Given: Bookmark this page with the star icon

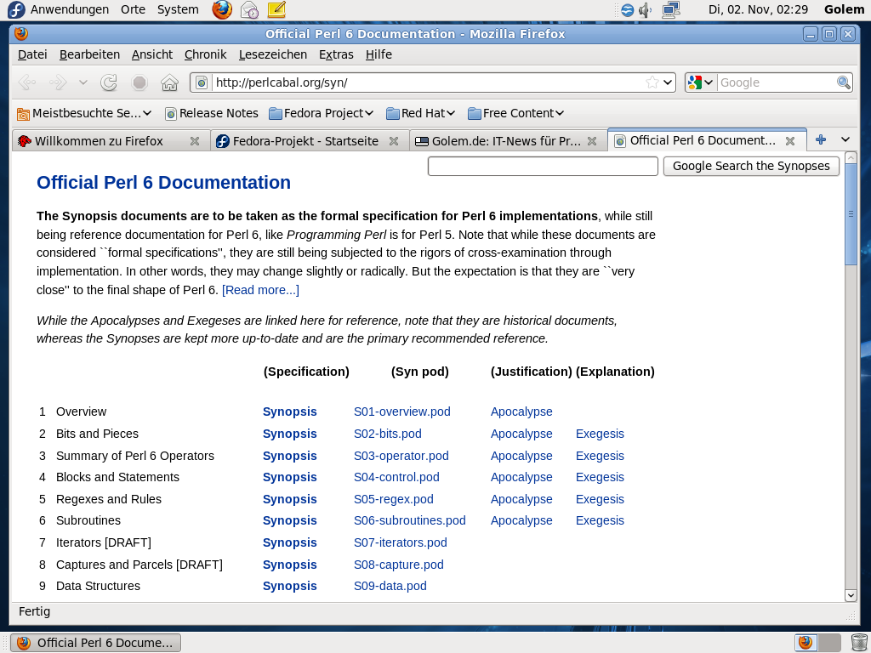Looking at the screenshot, I should tap(652, 82).
